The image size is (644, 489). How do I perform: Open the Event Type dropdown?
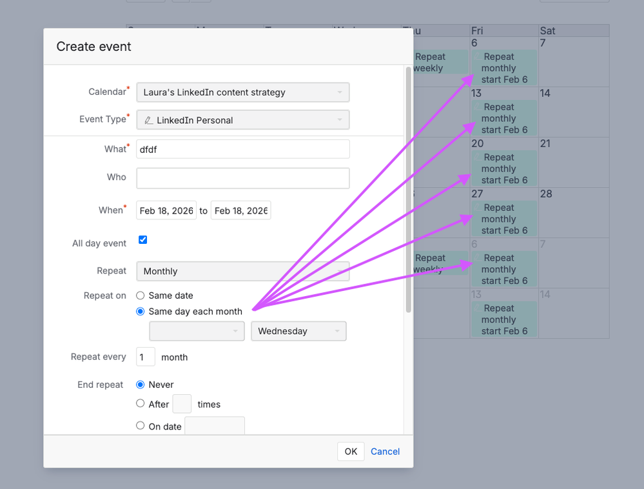click(x=340, y=119)
